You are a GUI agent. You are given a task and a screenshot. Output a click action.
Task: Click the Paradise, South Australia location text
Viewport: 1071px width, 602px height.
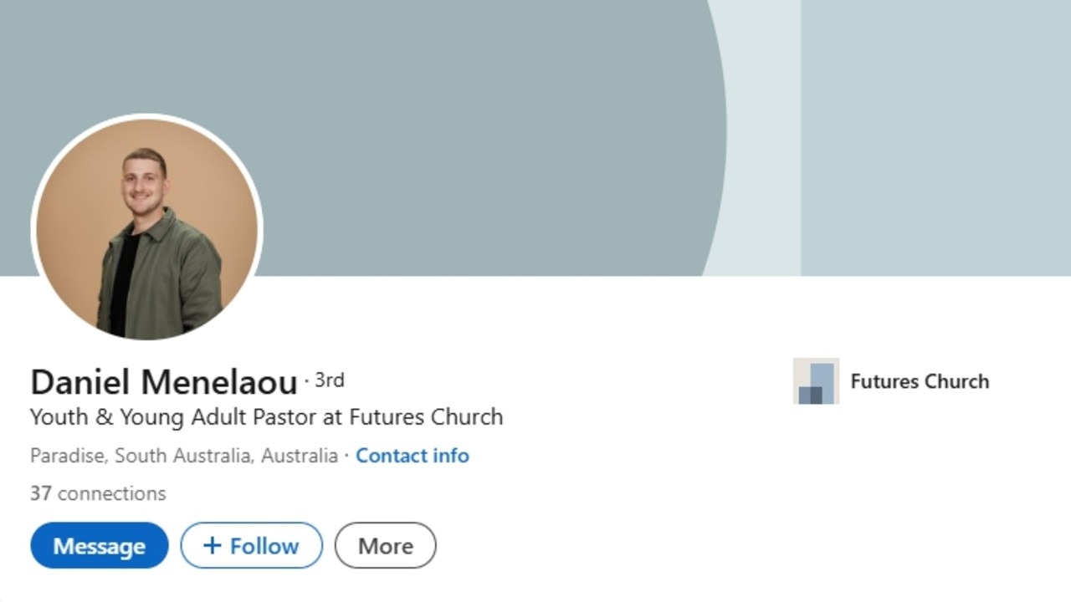[184, 456]
